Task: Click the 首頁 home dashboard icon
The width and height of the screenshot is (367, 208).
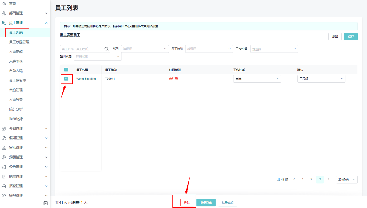Action: [4, 4]
